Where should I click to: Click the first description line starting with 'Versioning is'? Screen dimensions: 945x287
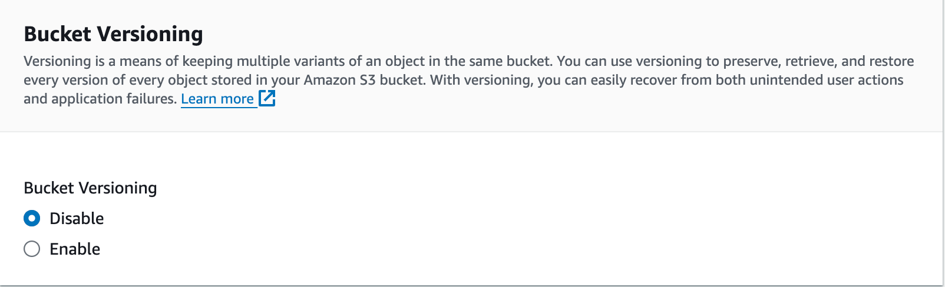[x=468, y=61]
